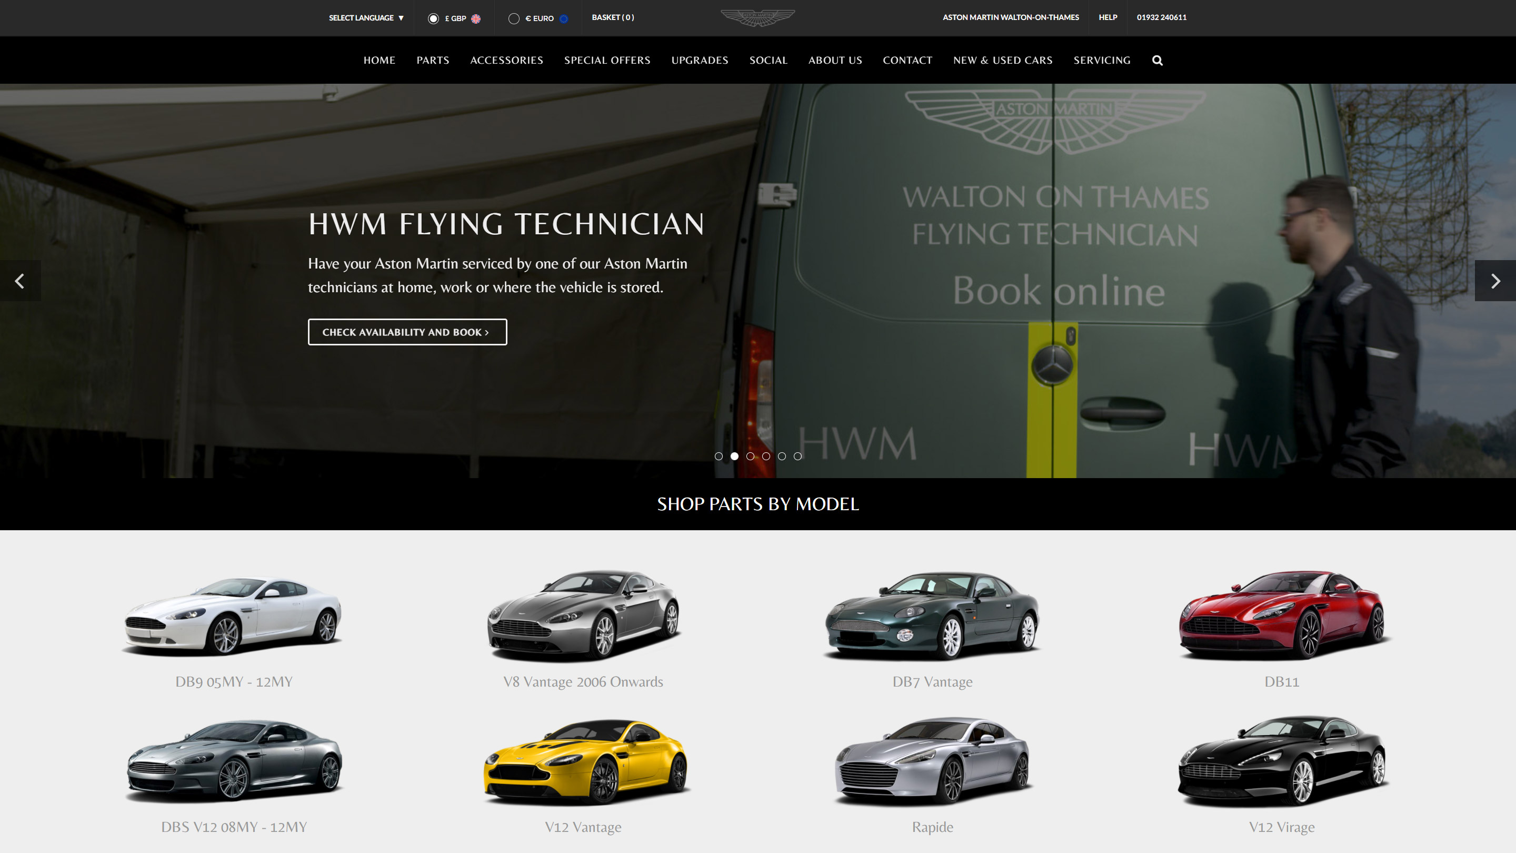The width and height of the screenshot is (1516, 853).
Task: Jump to last carousel slide dot
Action: [x=797, y=456]
